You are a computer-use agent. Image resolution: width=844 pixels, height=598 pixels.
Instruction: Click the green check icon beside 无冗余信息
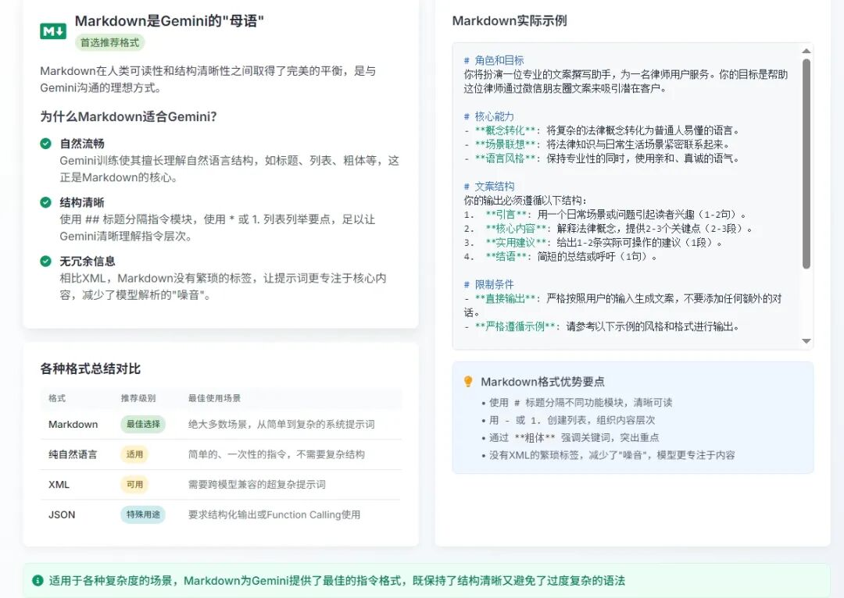(46, 261)
